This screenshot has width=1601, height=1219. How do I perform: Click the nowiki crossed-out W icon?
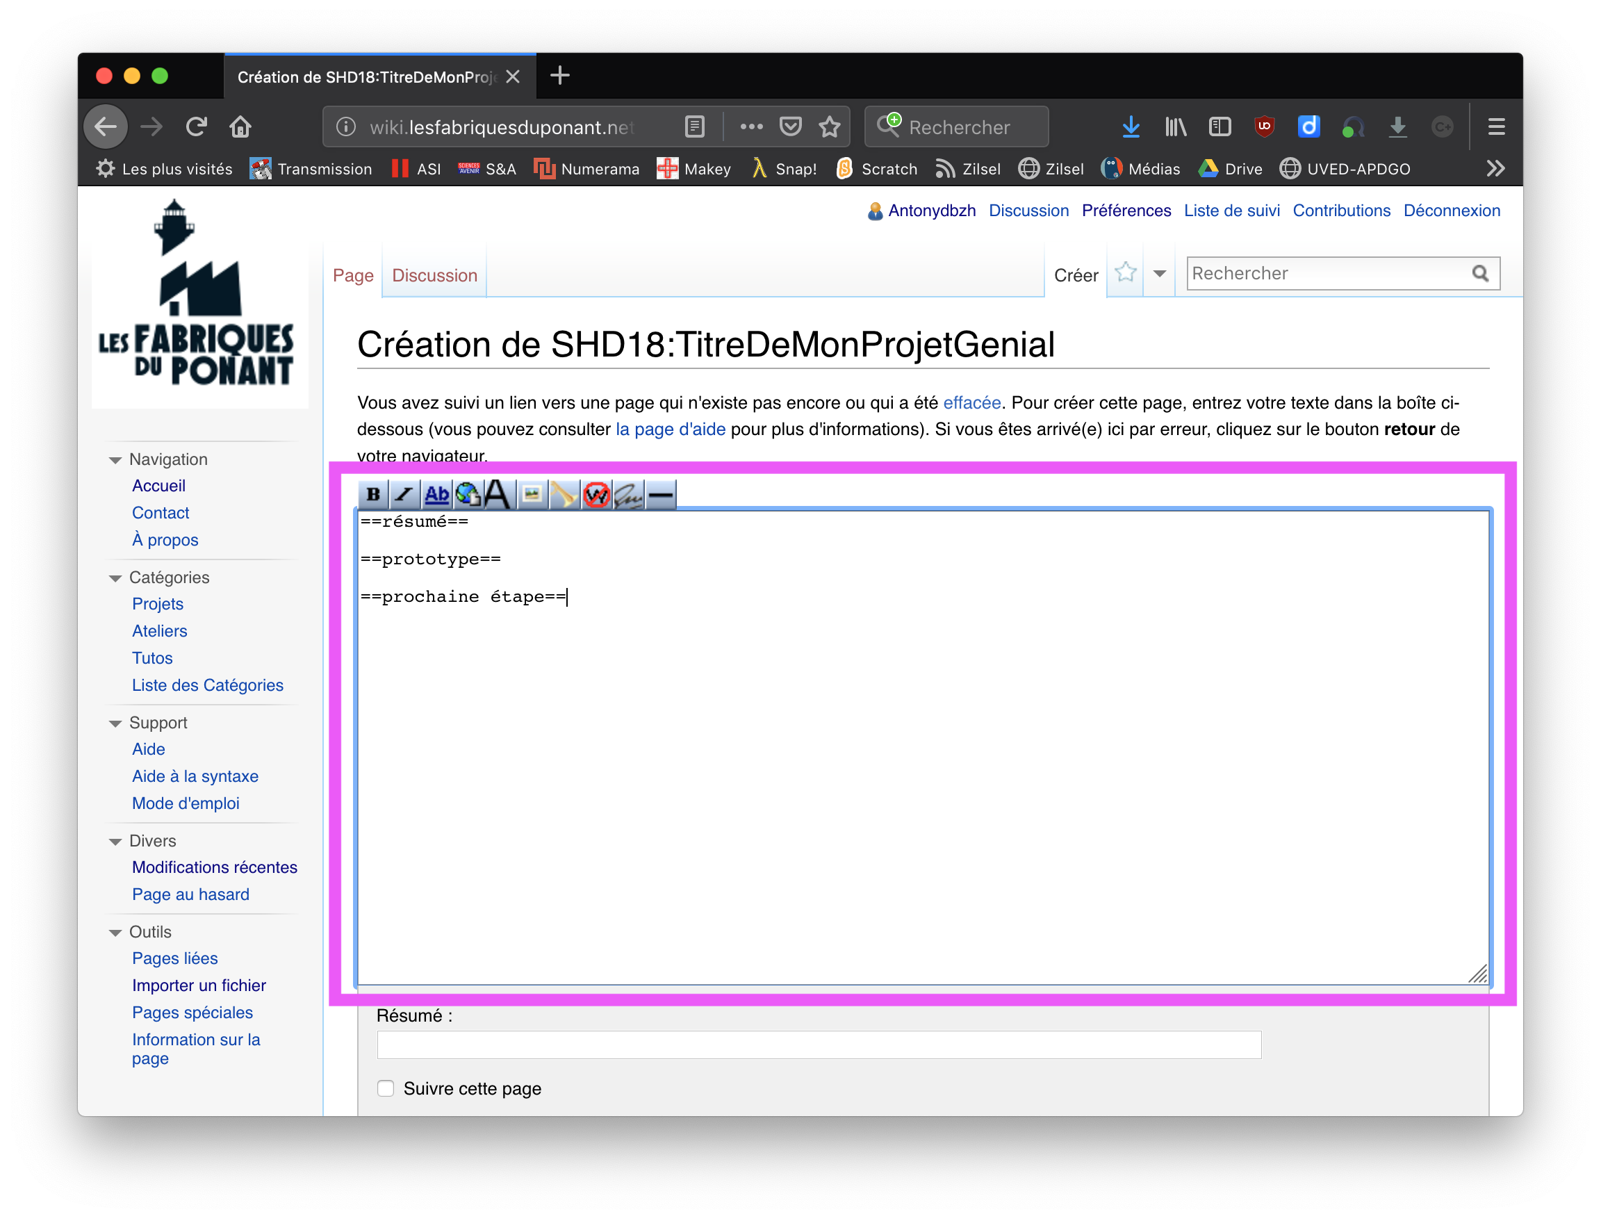596,495
